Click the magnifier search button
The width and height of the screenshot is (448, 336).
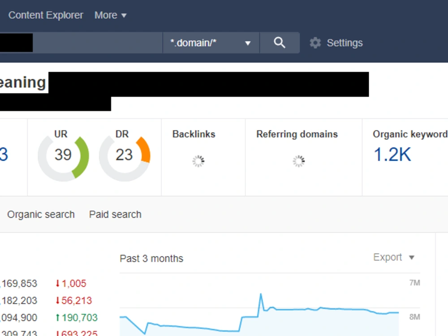280,43
